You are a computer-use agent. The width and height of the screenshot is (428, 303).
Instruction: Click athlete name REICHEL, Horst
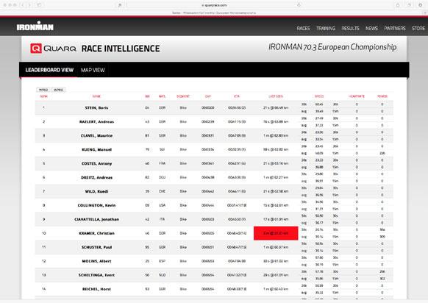coord(96,289)
